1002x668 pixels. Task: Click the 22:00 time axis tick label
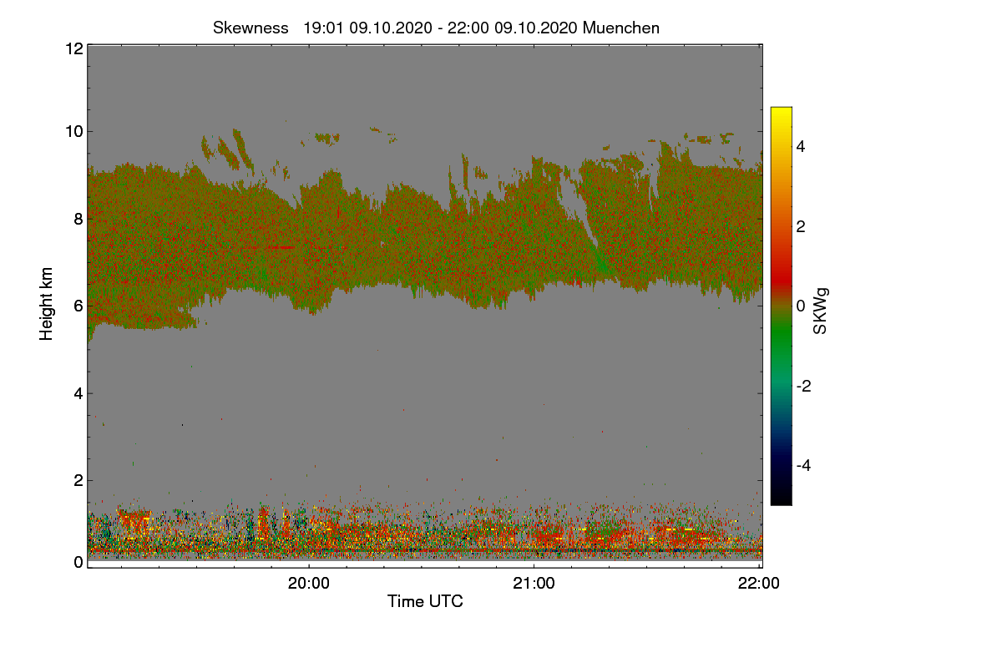(759, 584)
